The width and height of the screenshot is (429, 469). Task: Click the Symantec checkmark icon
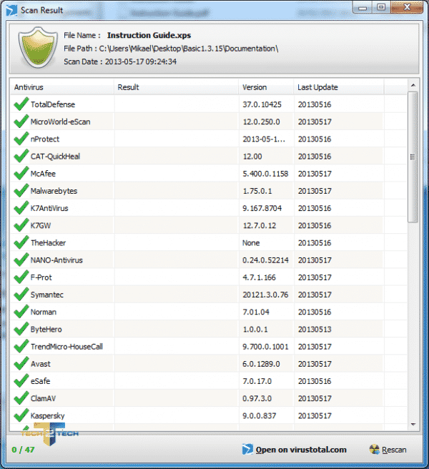tap(21, 295)
